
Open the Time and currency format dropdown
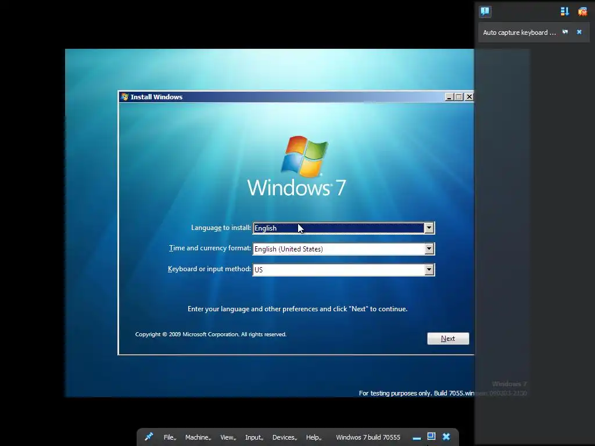(429, 249)
